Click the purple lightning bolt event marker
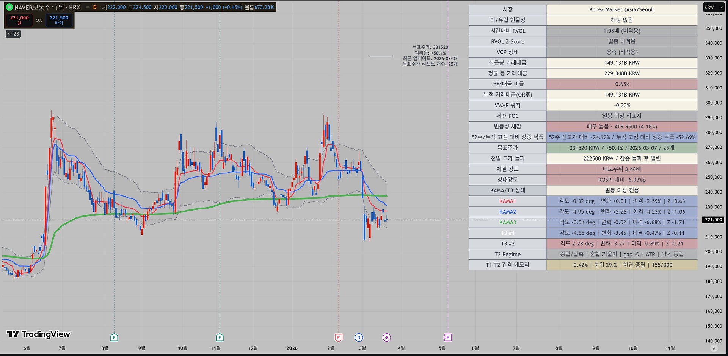The width and height of the screenshot is (728, 356). click(x=386, y=337)
